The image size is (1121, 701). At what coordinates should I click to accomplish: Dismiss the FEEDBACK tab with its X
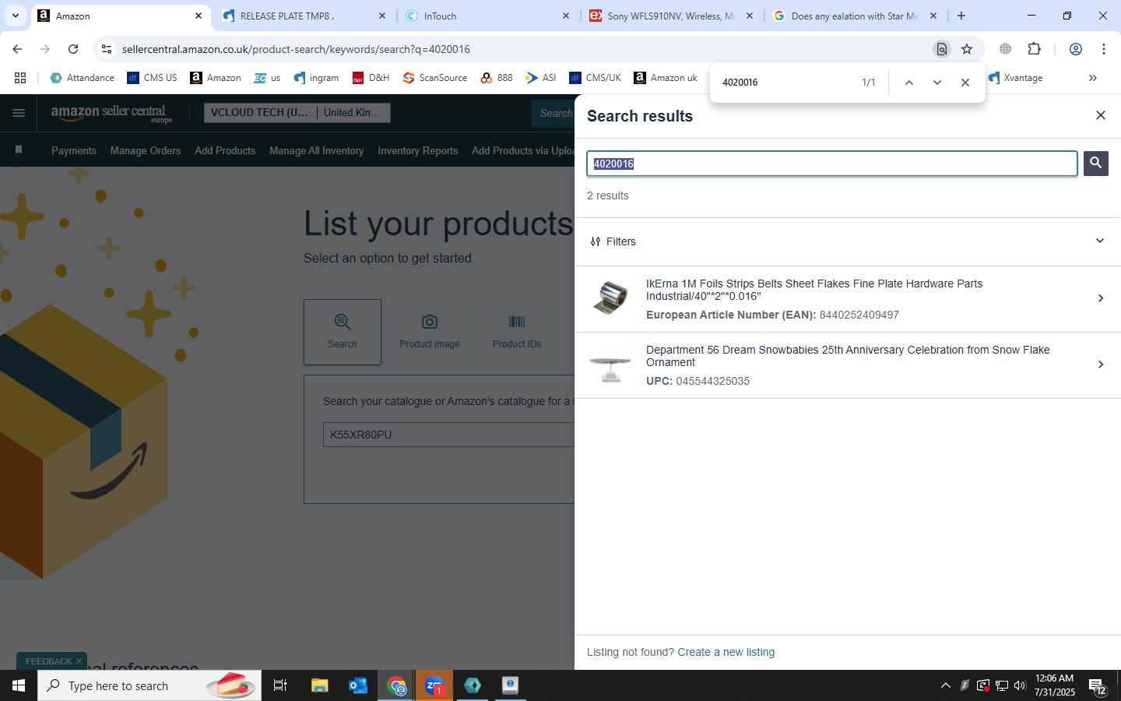[79, 661]
